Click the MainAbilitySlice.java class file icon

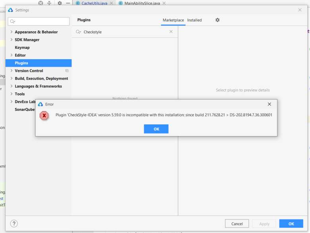tap(121, 3)
